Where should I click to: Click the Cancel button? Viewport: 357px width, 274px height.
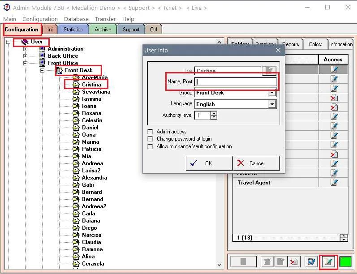[x=257, y=163]
